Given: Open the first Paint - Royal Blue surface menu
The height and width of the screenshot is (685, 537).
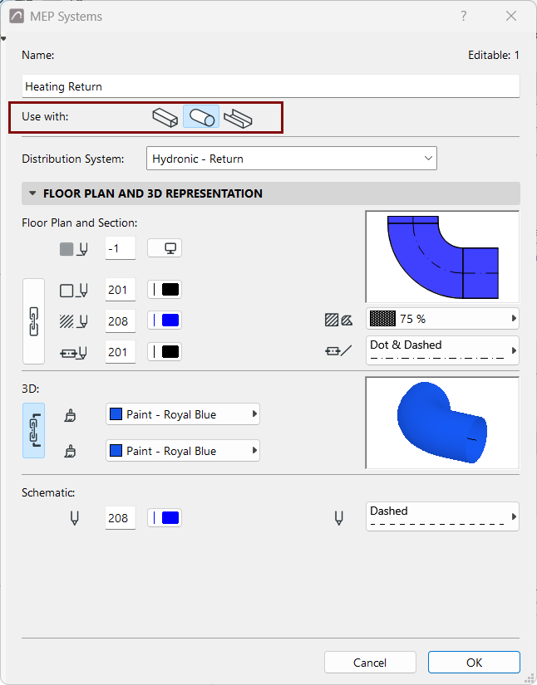Looking at the screenshot, I should (183, 414).
